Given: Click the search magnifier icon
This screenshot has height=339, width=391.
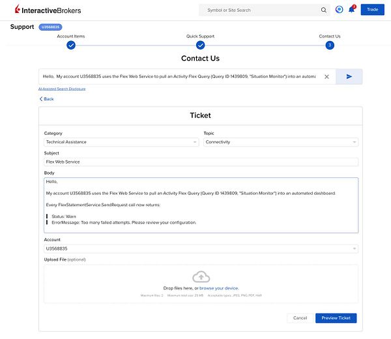Looking at the screenshot, I should coord(323,10).
